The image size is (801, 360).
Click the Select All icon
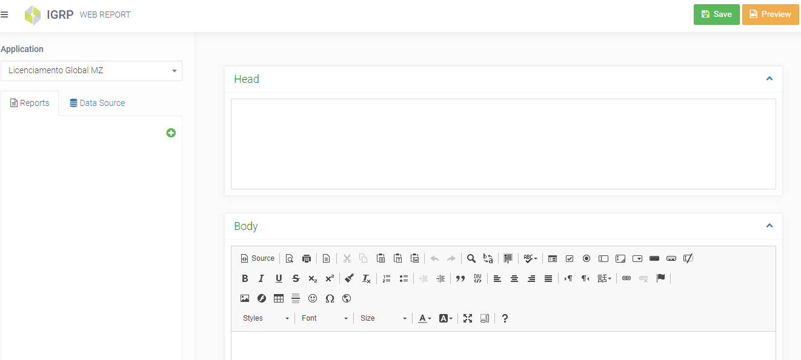pos(508,258)
